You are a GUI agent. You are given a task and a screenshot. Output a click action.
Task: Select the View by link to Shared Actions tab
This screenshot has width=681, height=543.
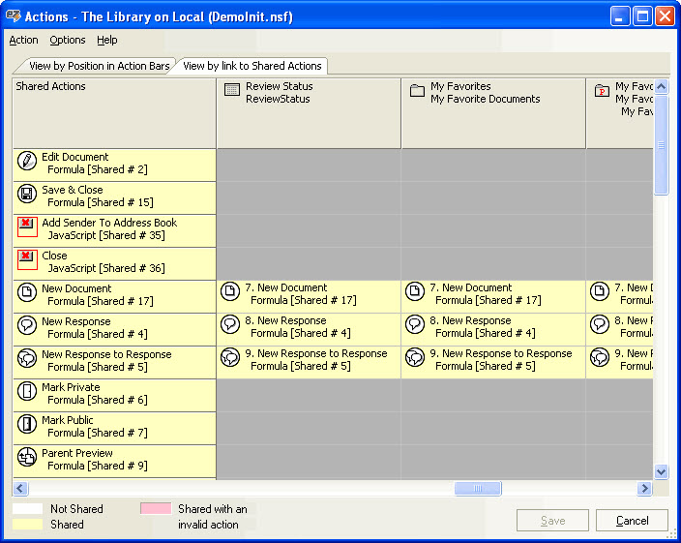(252, 66)
